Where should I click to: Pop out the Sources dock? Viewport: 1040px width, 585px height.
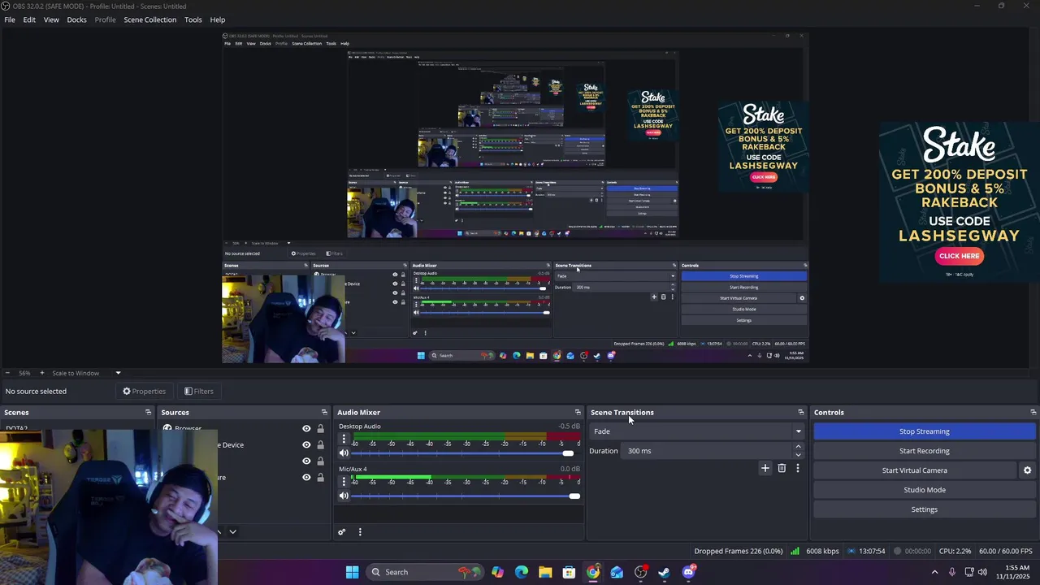[324, 412]
